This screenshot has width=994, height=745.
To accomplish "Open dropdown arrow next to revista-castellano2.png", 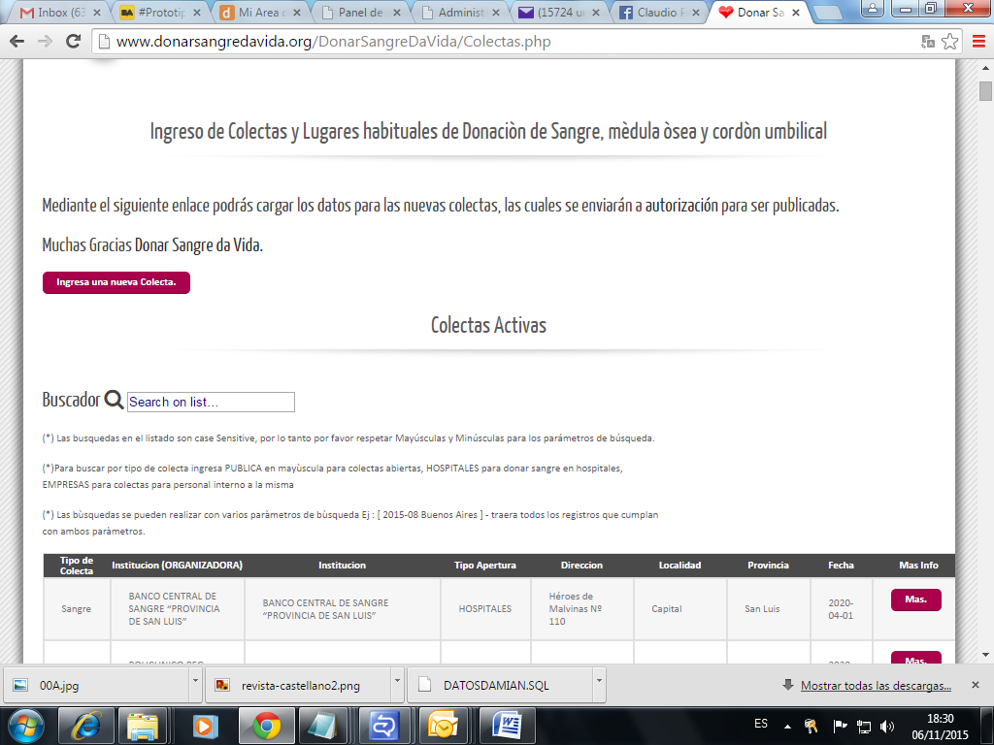I will pyautogui.click(x=397, y=684).
